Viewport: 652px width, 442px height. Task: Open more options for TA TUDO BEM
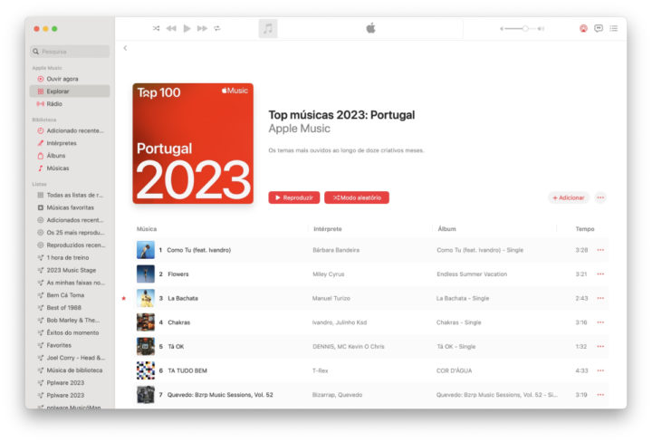pyautogui.click(x=600, y=370)
